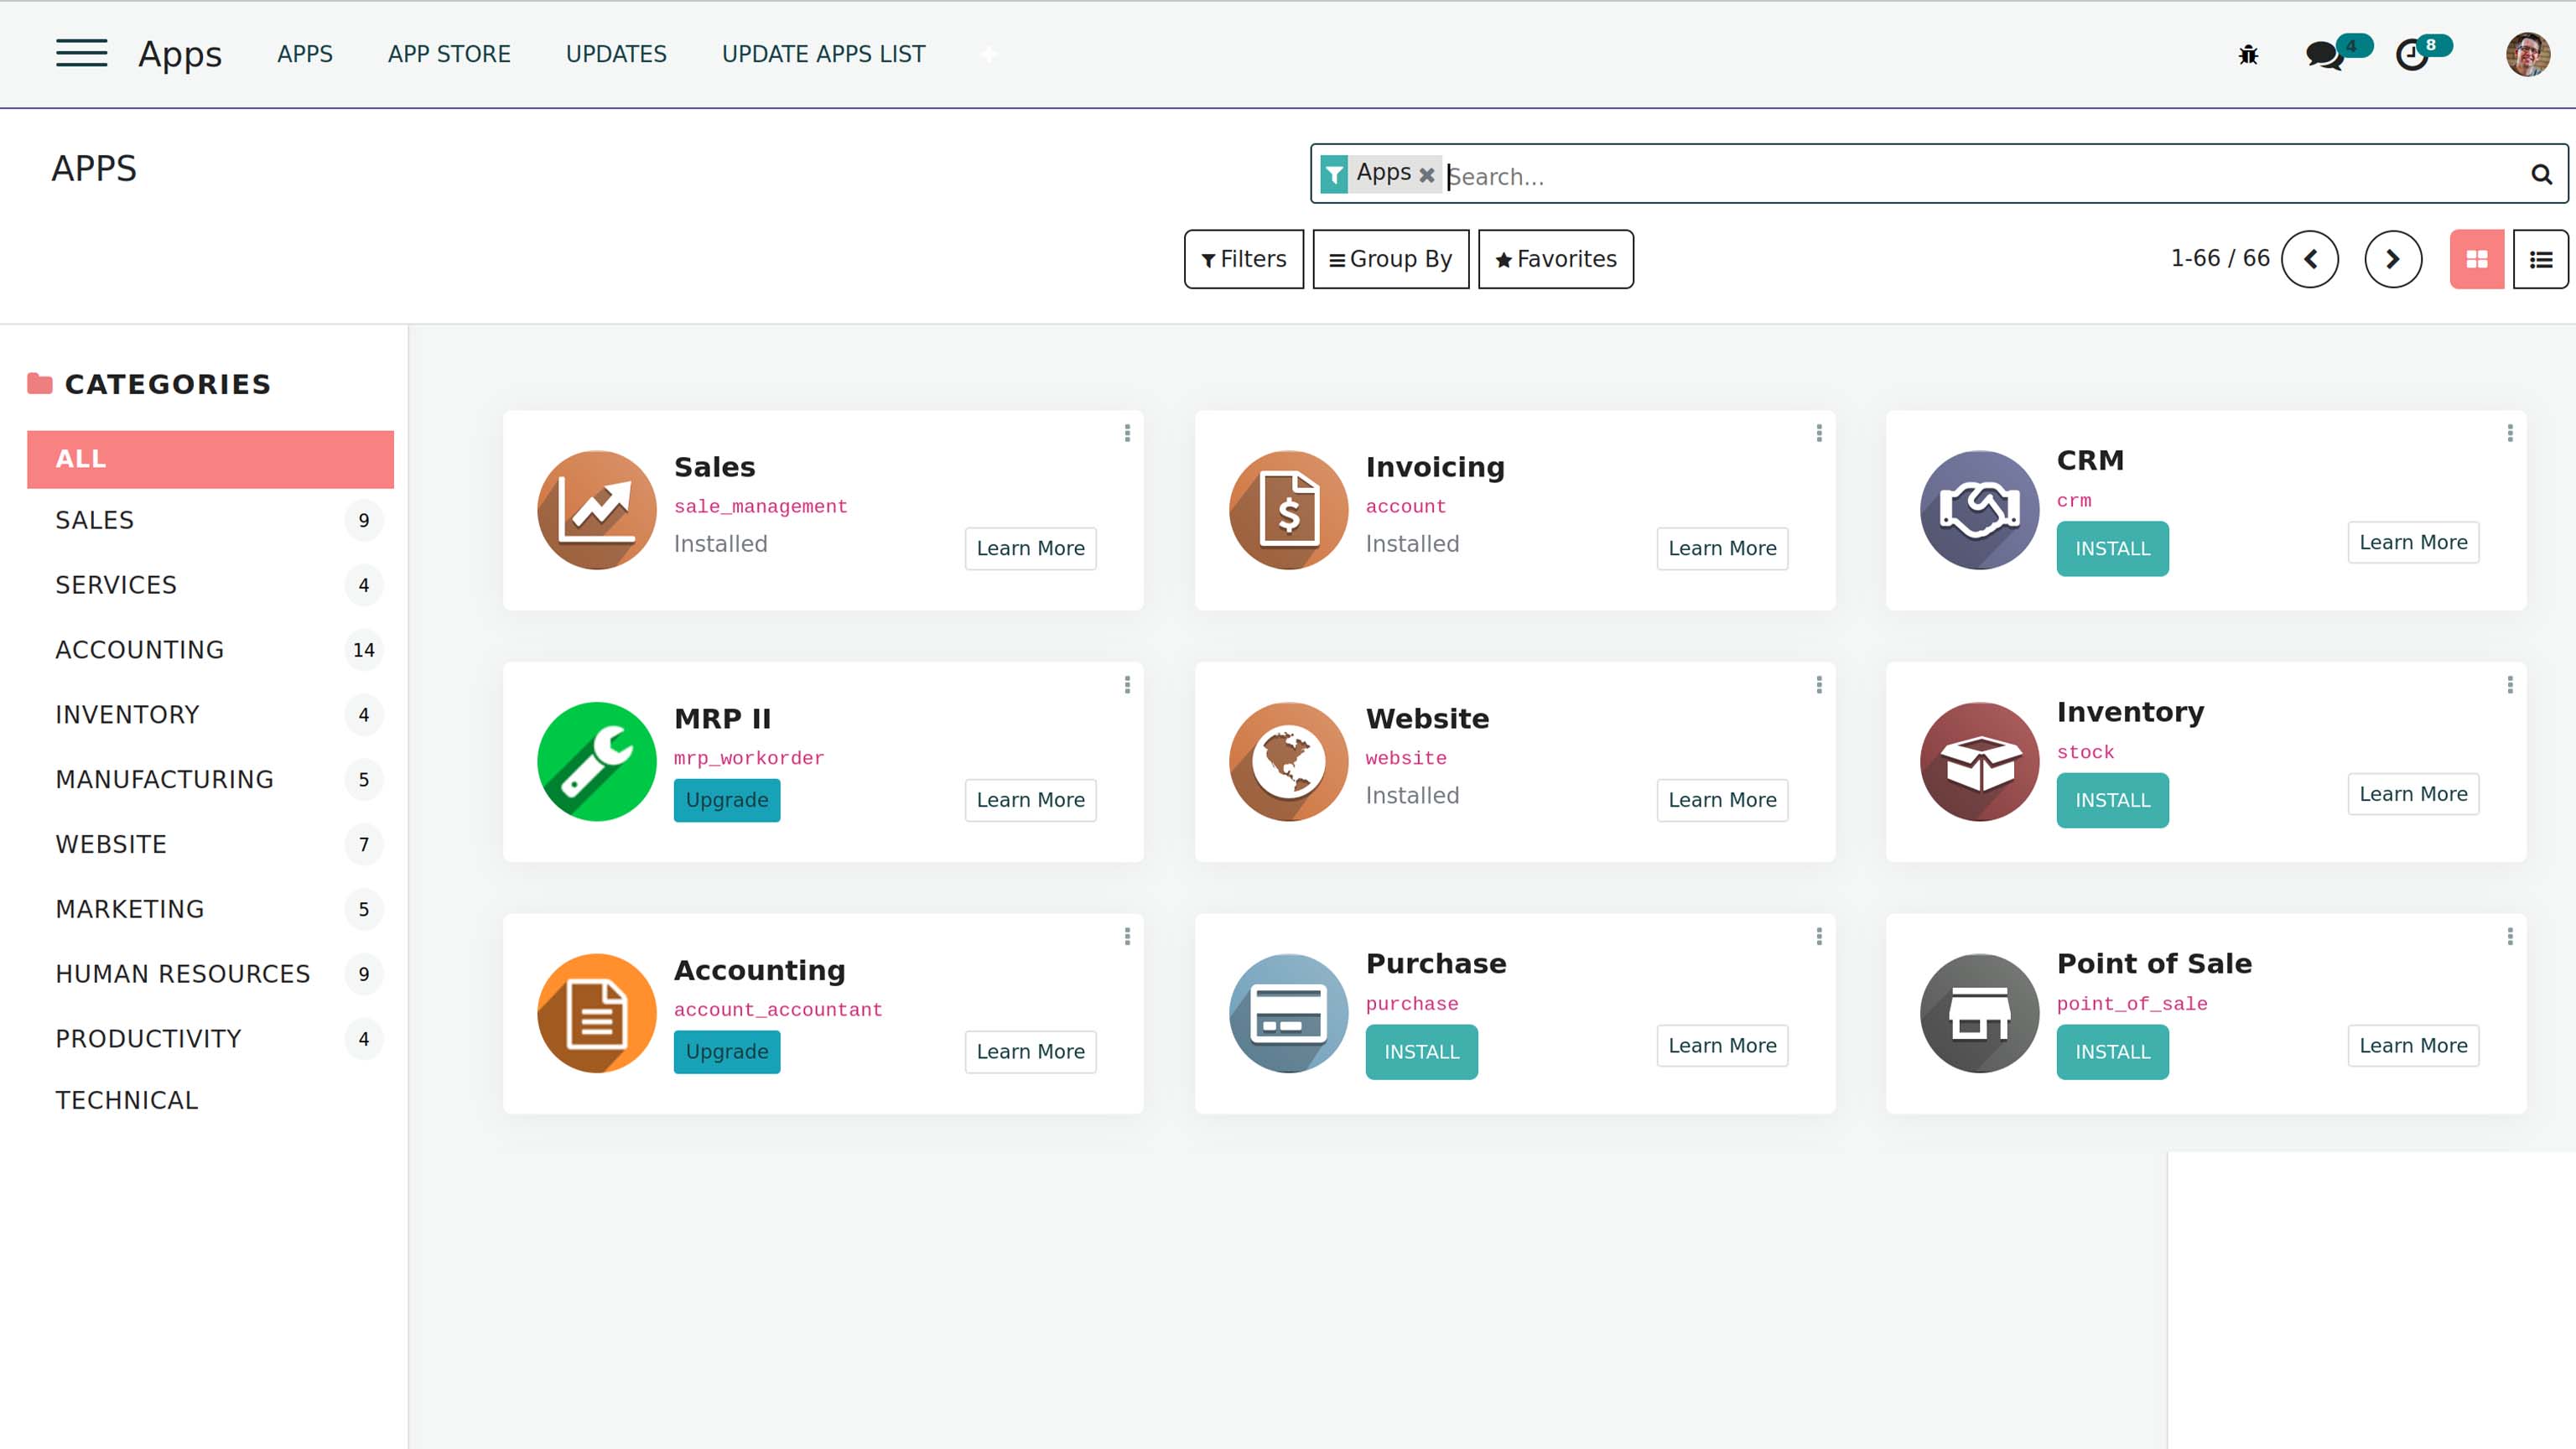The image size is (2576, 1449).
Task: Go to the next page arrow
Action: [x=2393, y=259]
